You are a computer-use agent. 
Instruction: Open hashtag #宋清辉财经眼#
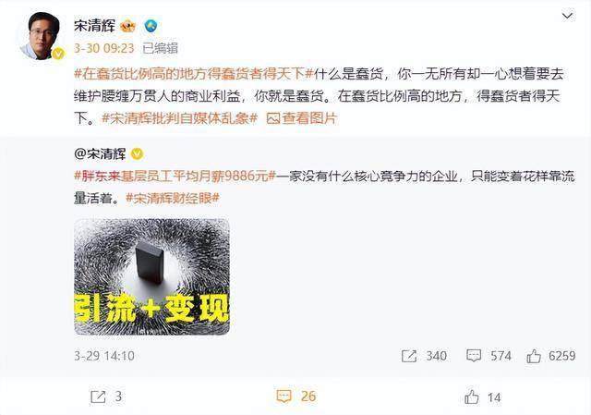tap(173, 198)
